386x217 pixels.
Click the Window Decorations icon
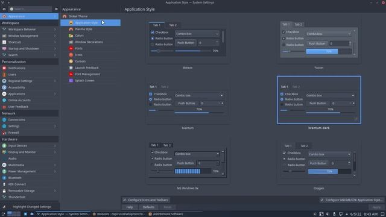71,42
